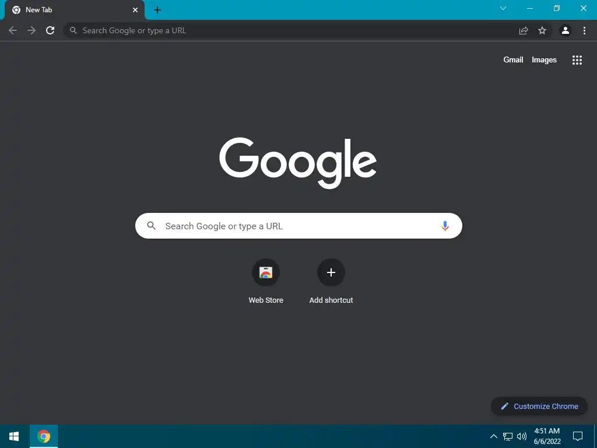The height and width of the screenshot is (448, 597).
Task: Open the Web Store shortcut
Action: click(x=266, y=272)
